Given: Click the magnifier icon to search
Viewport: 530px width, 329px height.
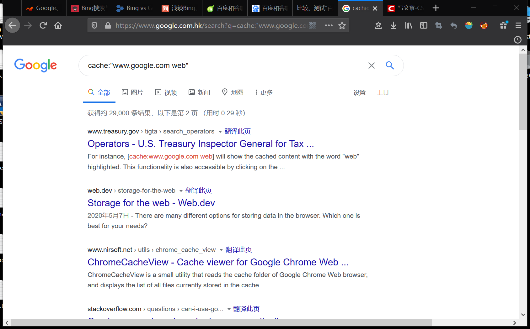Looking at the screenshot, I should pyautogui.click(x=390, y=65).
